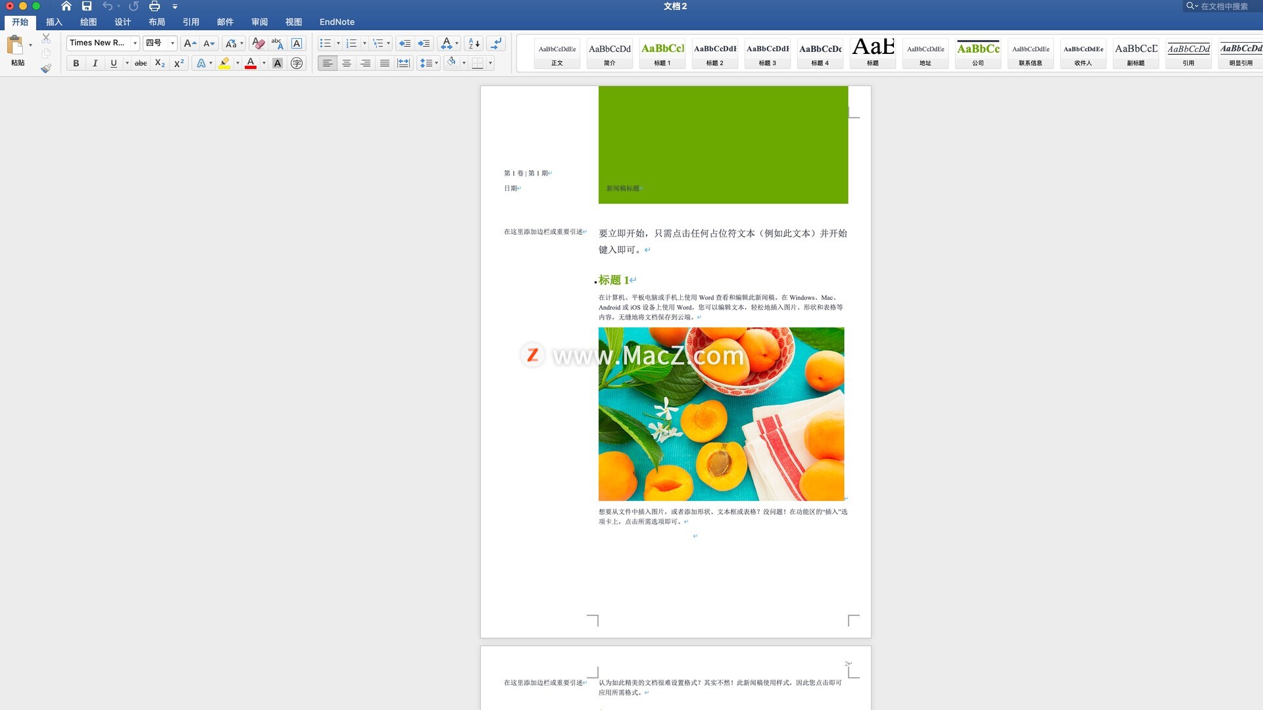The width and height of the screenshot is (1263, 710).
Task: Apply shading with paint bucket
Action: pos(451,62)
